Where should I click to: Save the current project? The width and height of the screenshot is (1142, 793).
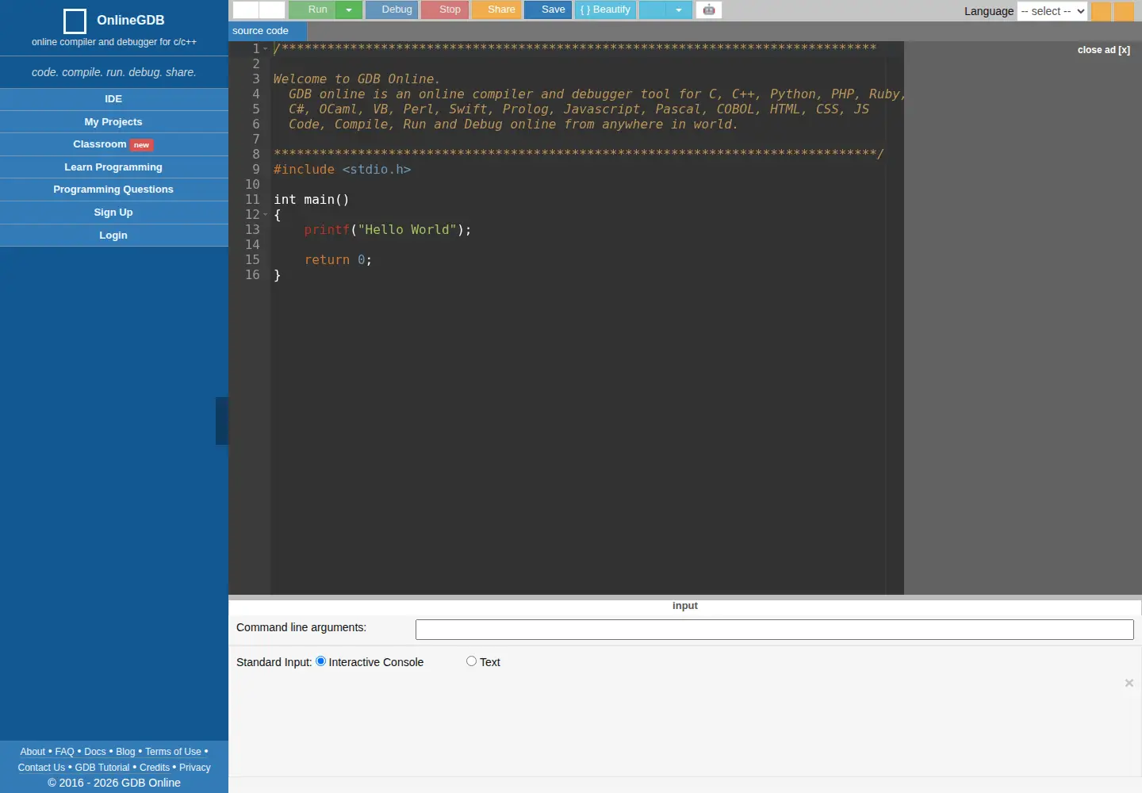coord(548,10)
